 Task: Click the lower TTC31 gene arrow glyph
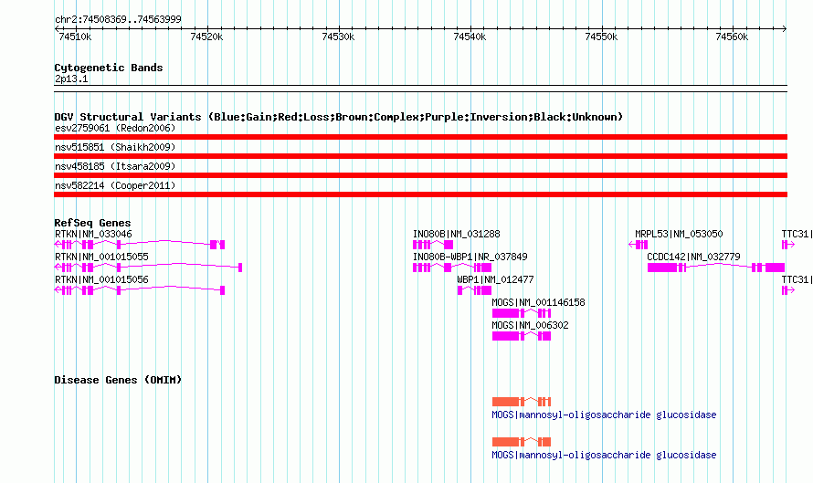pos(788,290)
